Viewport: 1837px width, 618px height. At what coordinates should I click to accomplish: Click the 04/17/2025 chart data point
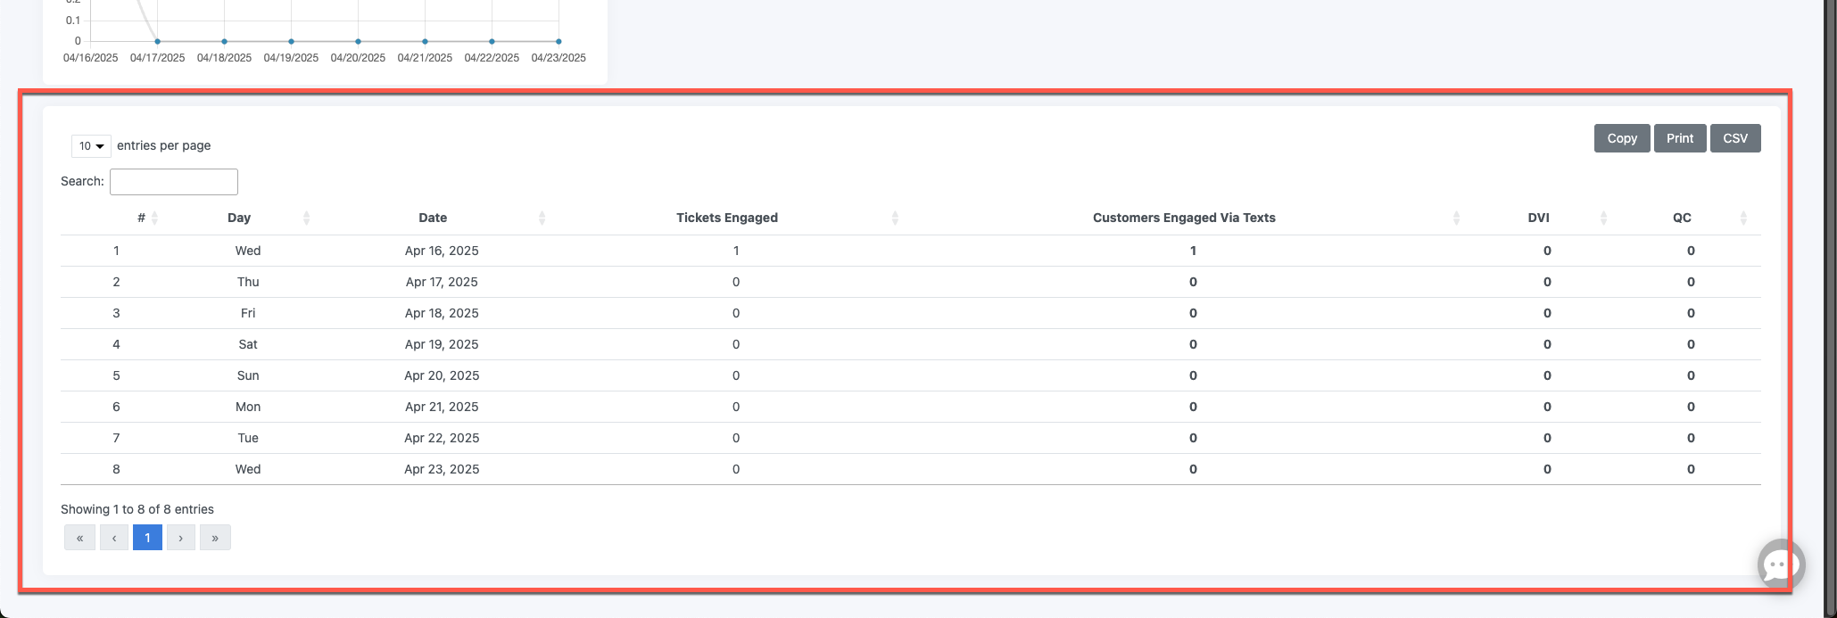158,41
